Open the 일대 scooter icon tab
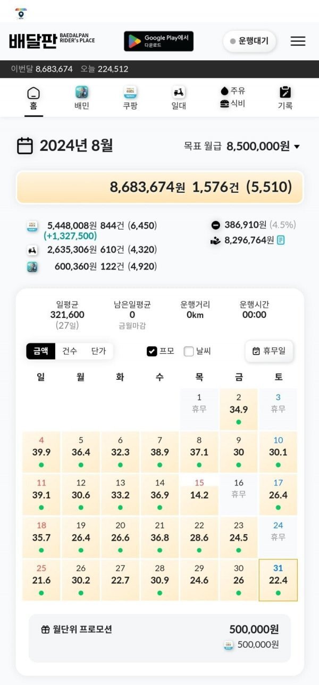 pos(179,93)
